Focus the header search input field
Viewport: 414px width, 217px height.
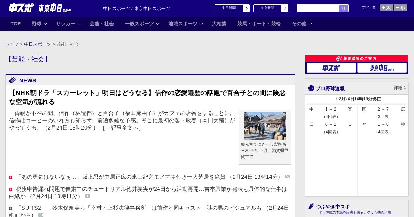[x=318, y=8]
